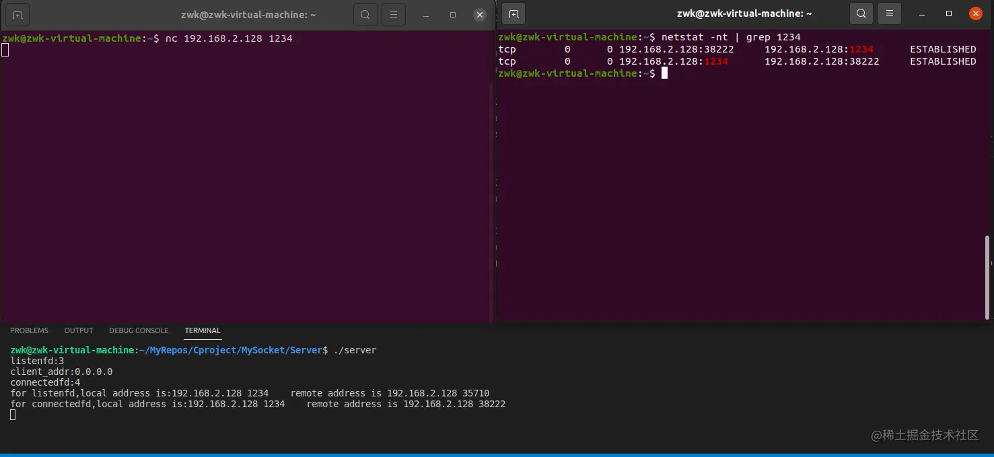Open search in left terminal window

[365, 15]
